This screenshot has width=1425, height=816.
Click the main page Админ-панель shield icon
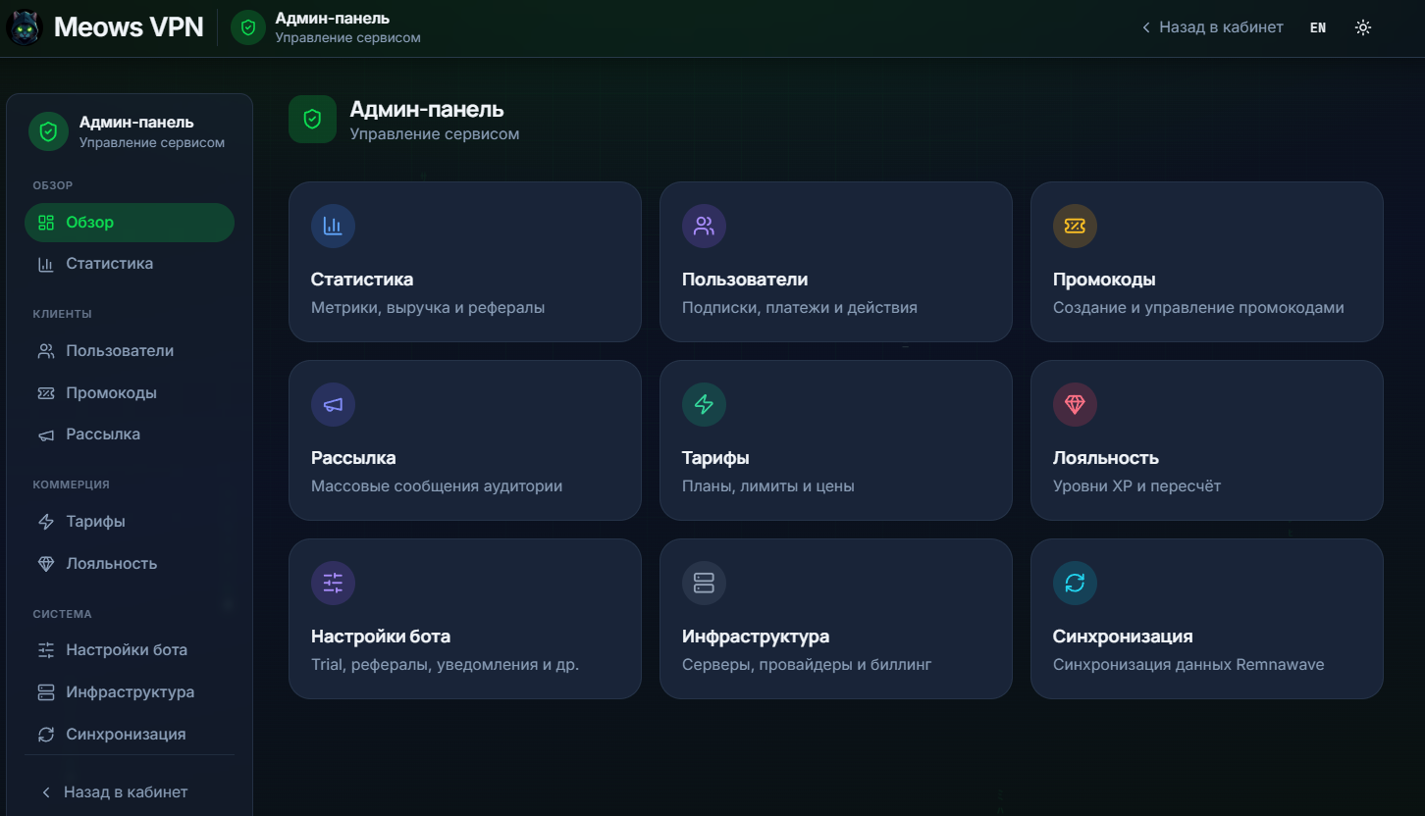point(312,120)
